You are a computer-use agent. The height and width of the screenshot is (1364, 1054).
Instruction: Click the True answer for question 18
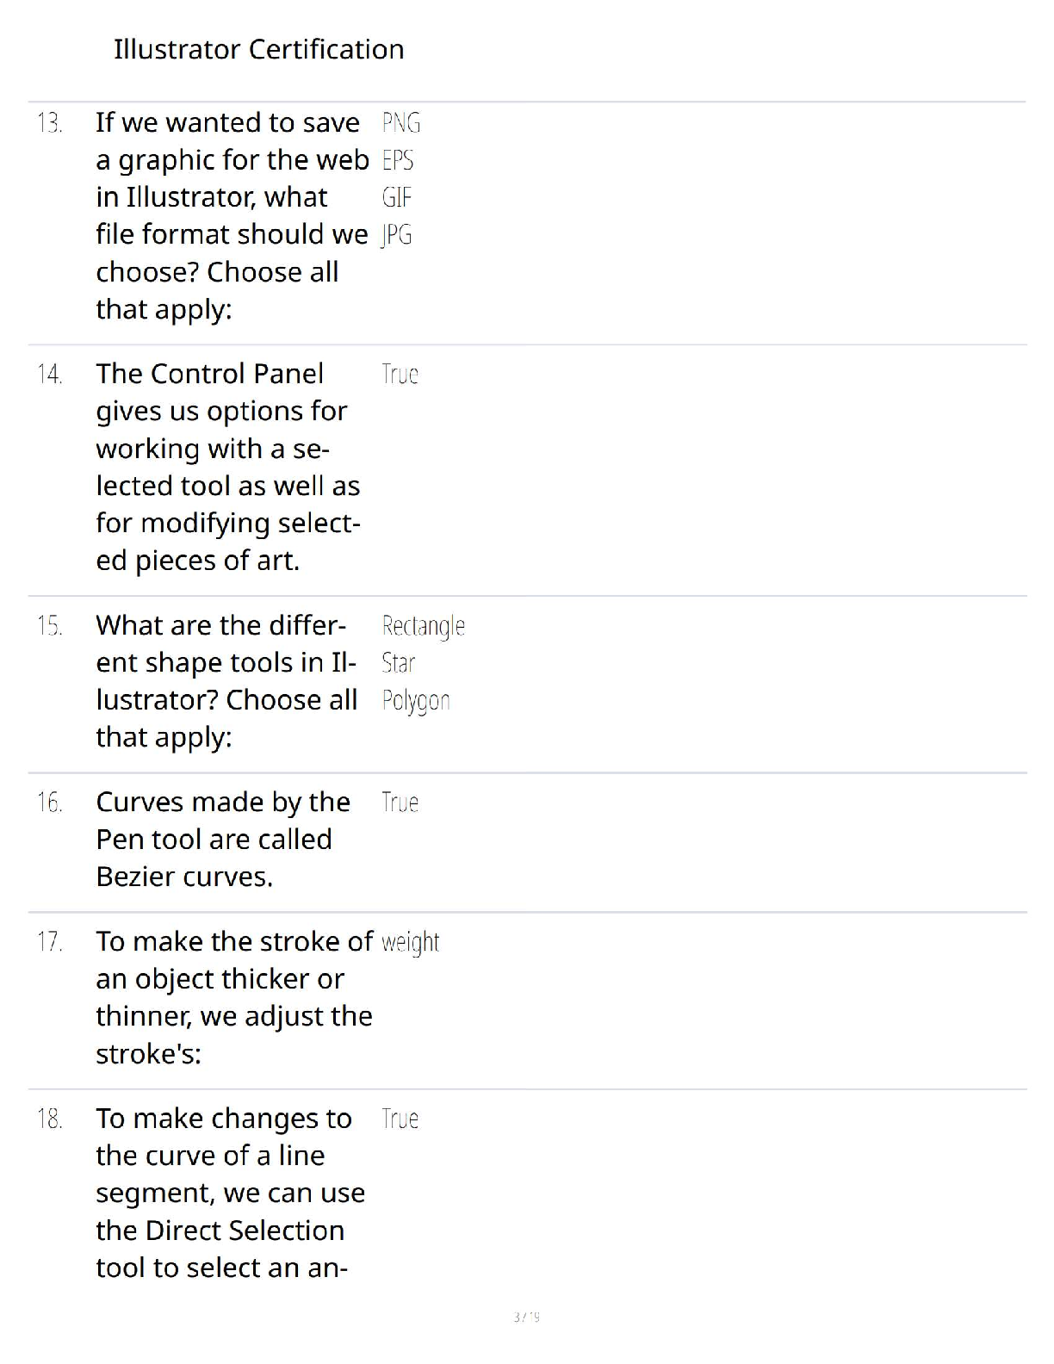coord(400,1119)
